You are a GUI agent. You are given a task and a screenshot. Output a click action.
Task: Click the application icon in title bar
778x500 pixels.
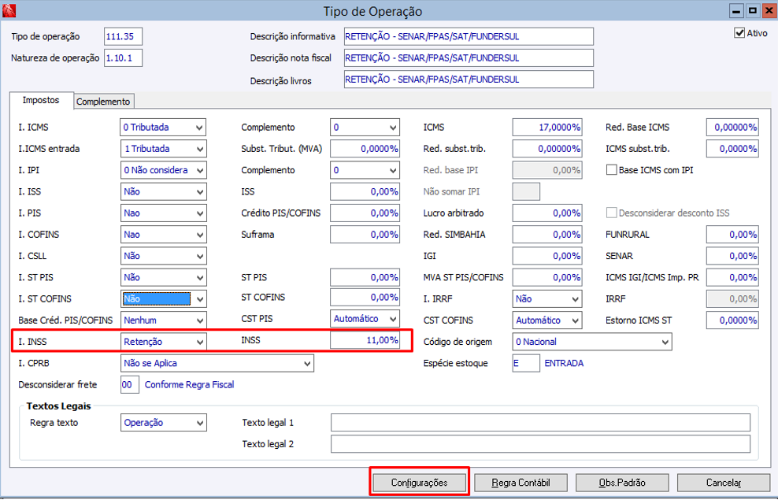[9, 10]
